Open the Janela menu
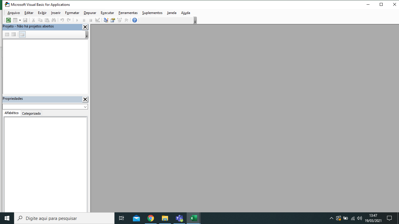The image size is (399, 224). 172,13
